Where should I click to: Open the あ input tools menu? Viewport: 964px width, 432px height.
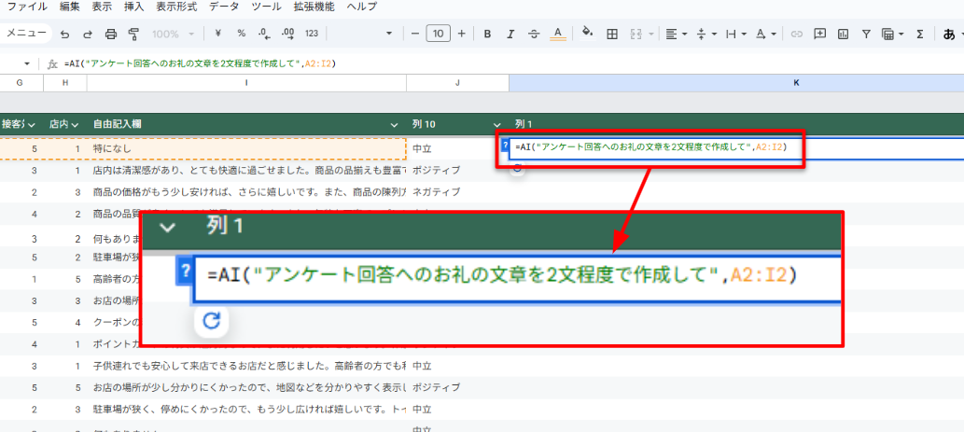tap(951, 34)
